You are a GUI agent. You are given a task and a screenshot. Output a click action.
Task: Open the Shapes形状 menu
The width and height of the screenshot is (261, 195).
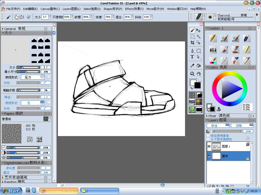click(113, 9)
